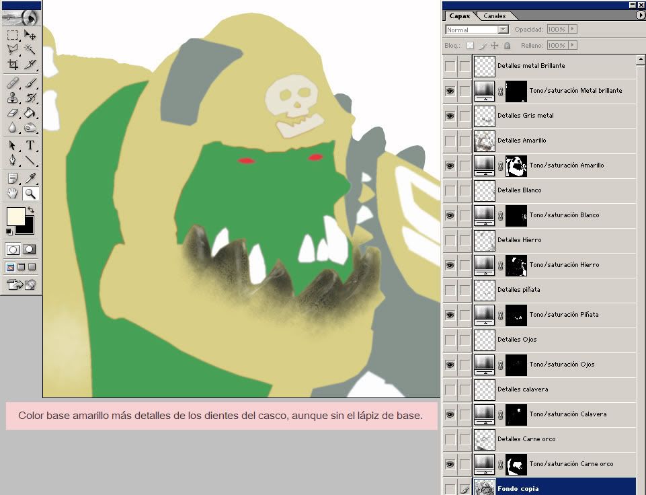Screen dimensions: 646x495
Task: Select the Paint Bucket tool
Action: (30, 113)
